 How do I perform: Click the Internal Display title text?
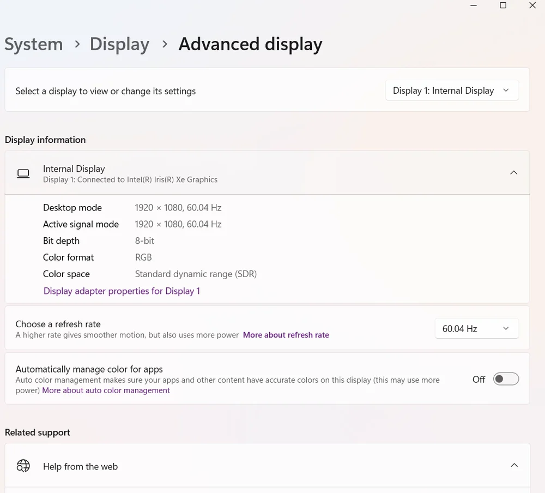point(74,169)
